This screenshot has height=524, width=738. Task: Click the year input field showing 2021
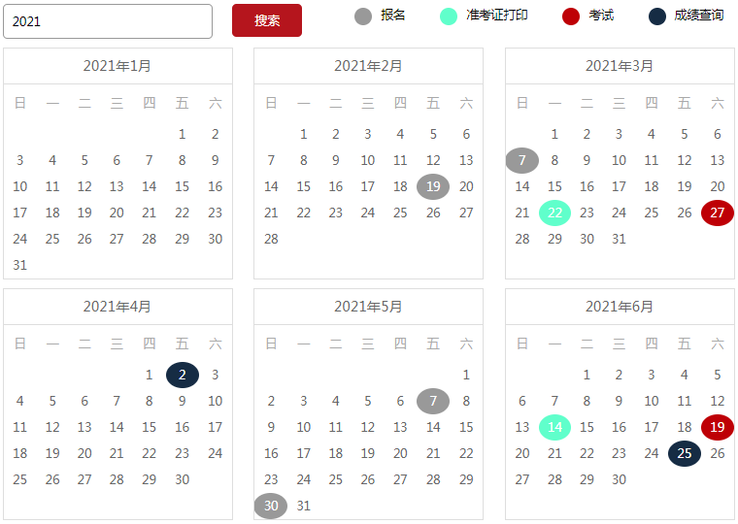coord(108,21)
